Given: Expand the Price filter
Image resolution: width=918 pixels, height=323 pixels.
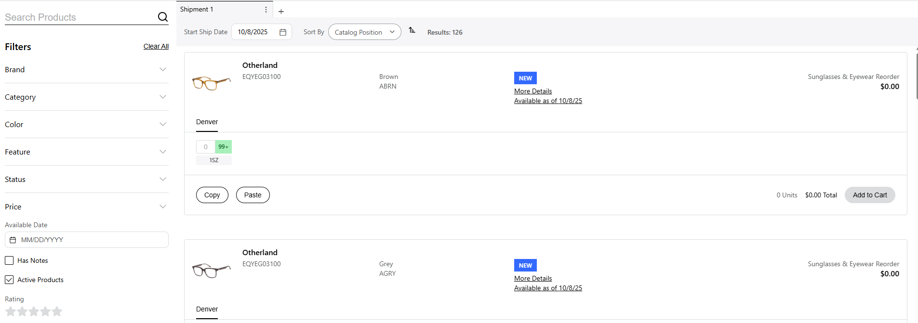Looking at the screenshot, I should click(x=87, y=207).
